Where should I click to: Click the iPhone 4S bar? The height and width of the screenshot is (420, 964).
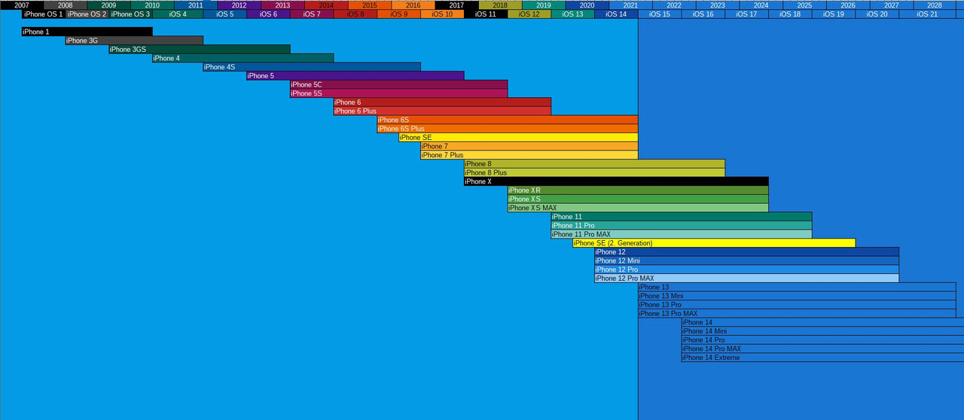312,67
